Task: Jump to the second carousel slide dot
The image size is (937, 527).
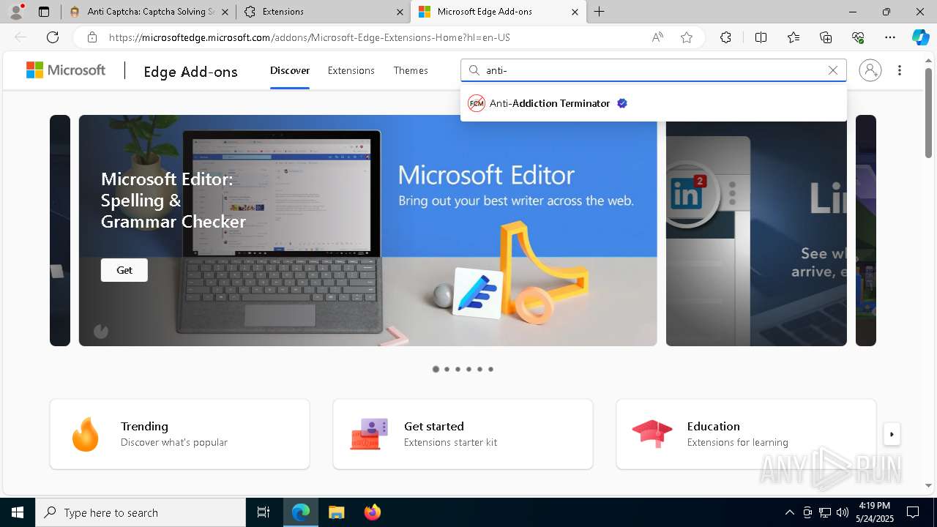Action: 447,369
